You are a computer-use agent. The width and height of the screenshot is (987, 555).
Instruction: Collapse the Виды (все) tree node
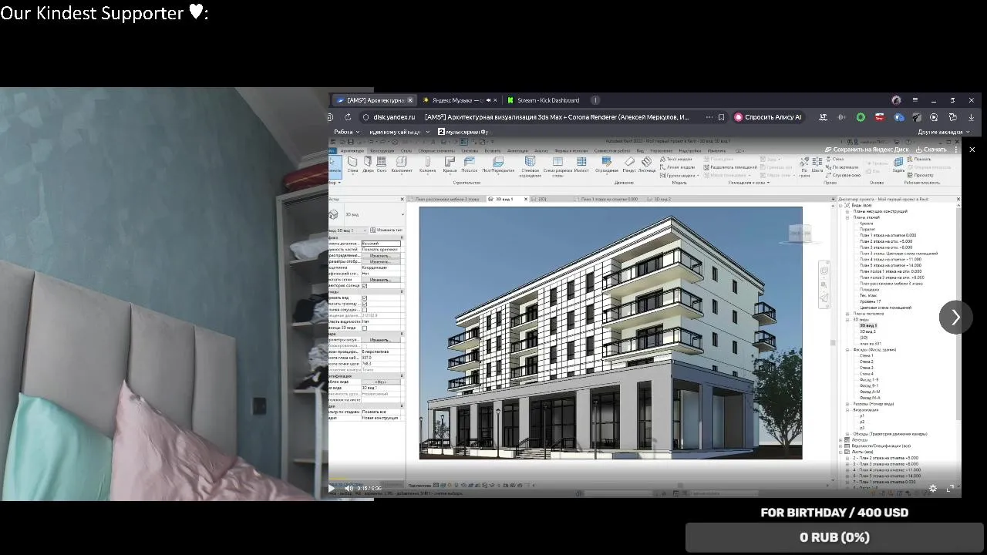(840, 205)
